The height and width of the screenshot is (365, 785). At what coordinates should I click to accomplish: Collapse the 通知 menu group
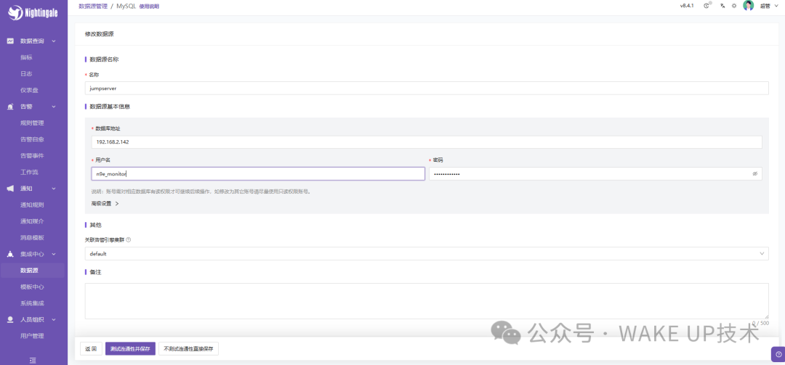click(x=54, y=189)
